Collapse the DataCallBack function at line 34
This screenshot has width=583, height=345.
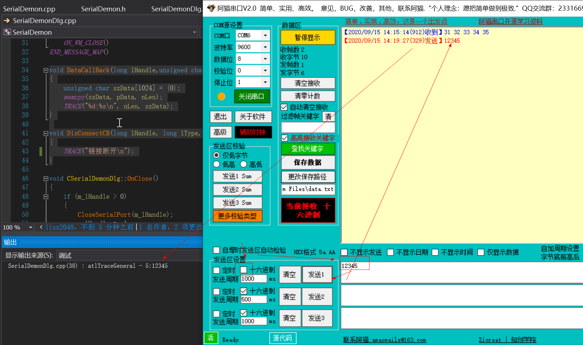point(46,70)
